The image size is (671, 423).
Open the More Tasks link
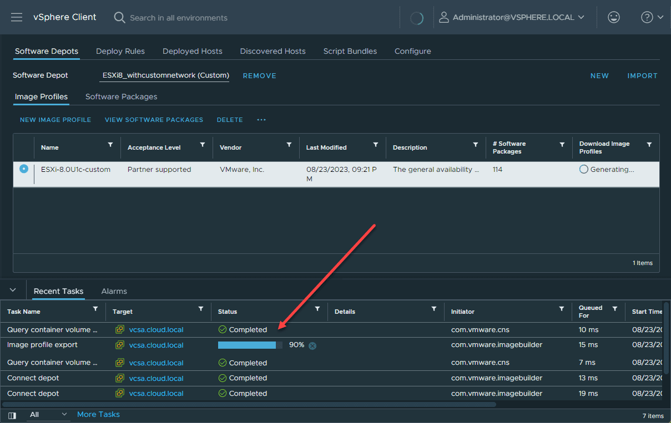point(98,415)
